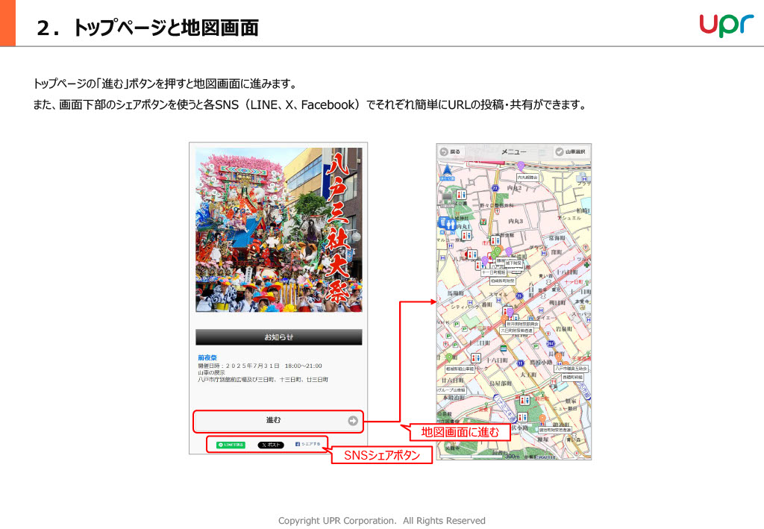Click the 根城新組山車組 map label
This screenshot has width=764, height=529.
pyautogui.click(x=460, y=369)
